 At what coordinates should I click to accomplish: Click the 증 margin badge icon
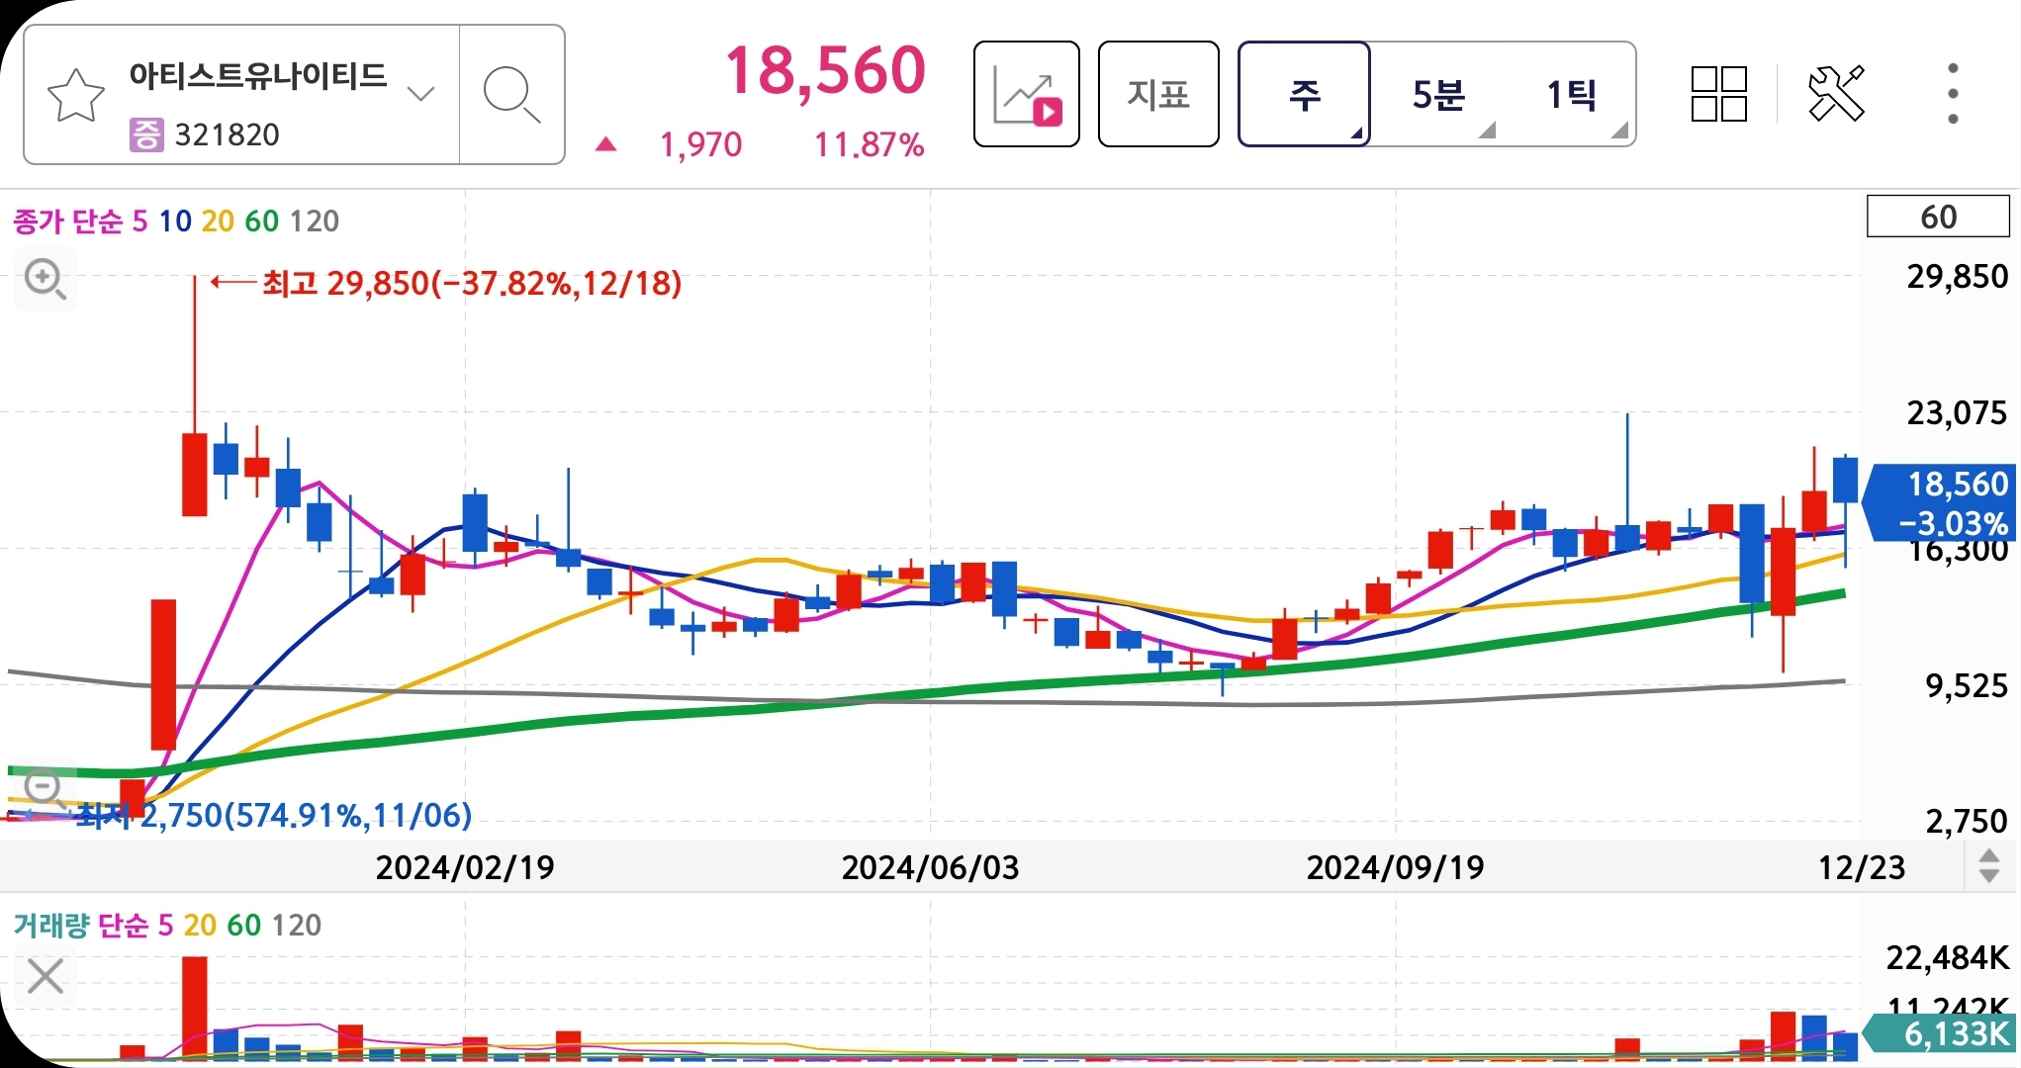pyautogui.click(x=146, y=133)
